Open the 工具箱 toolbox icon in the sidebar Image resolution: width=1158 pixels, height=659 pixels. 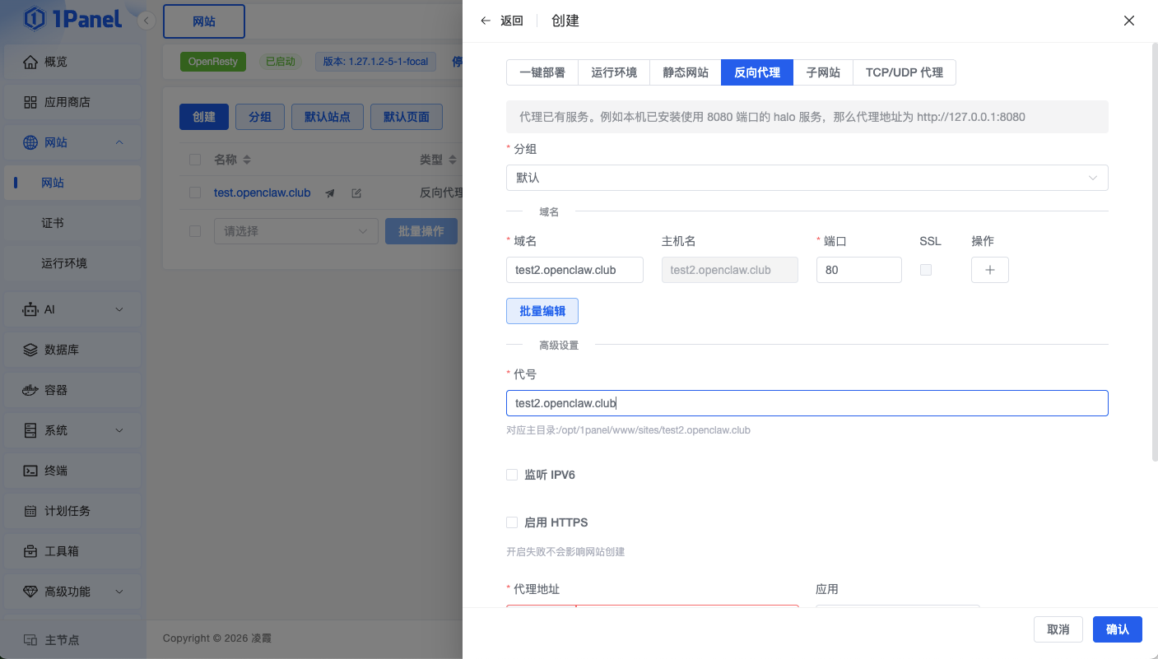coord(30,551)
